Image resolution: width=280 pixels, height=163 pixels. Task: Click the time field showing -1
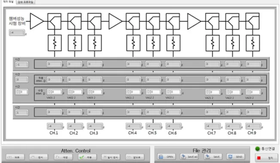22,65
